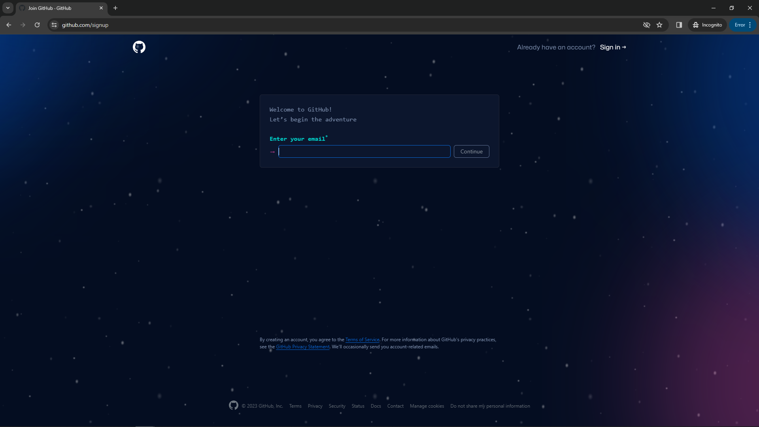Screen dimensions: 759x427
Task: Click the browser forward arrow
Action: (x=23, y=25)
